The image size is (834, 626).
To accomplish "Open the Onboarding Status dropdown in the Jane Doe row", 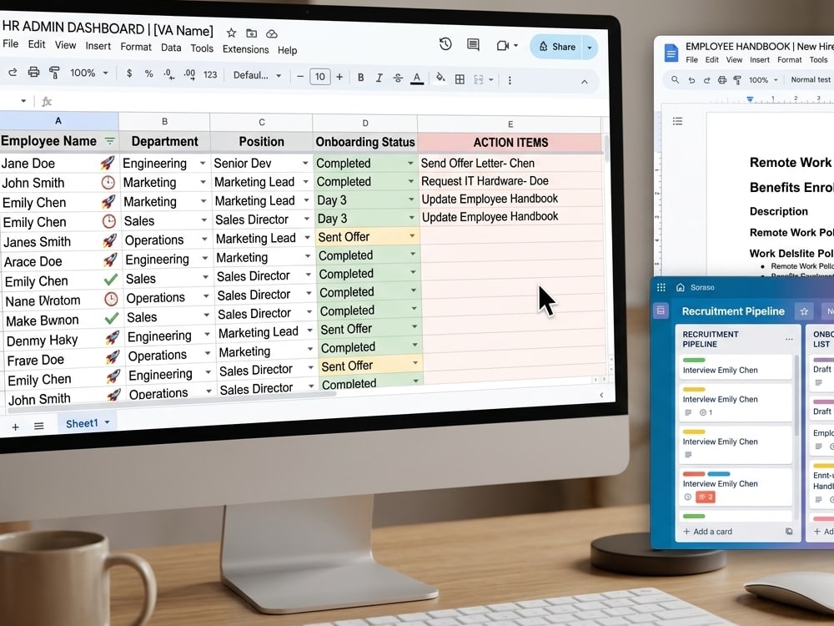I will click(410, 164).
